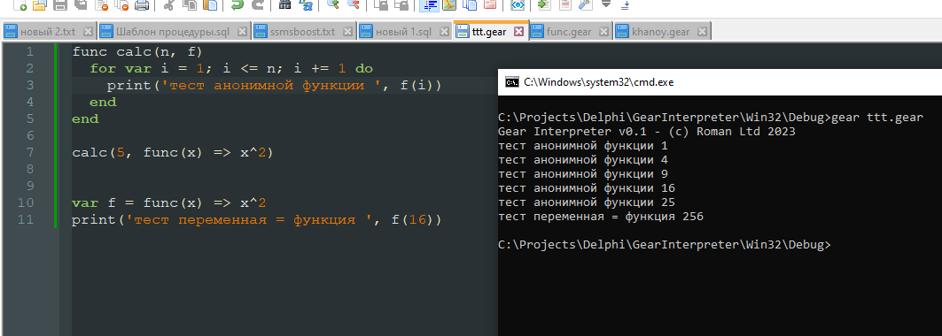Click the Print icon in toolbar
The width and height of the screenshot is (942, 336).
tap(142, 5)
